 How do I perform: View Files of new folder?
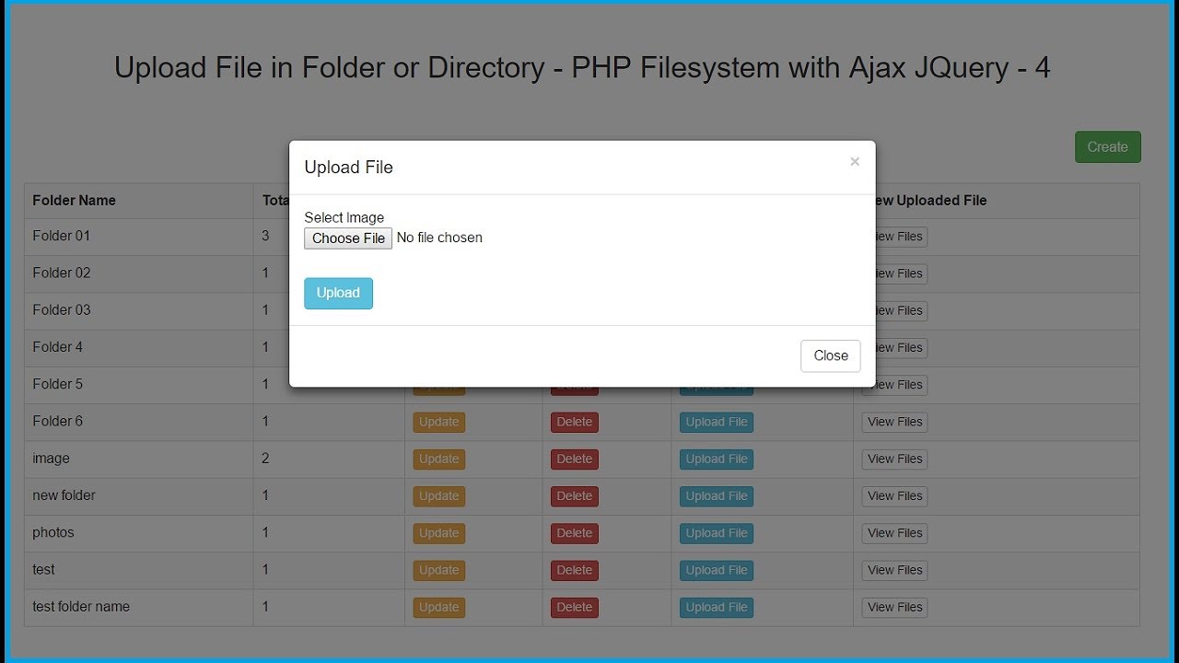click(894, 496)
